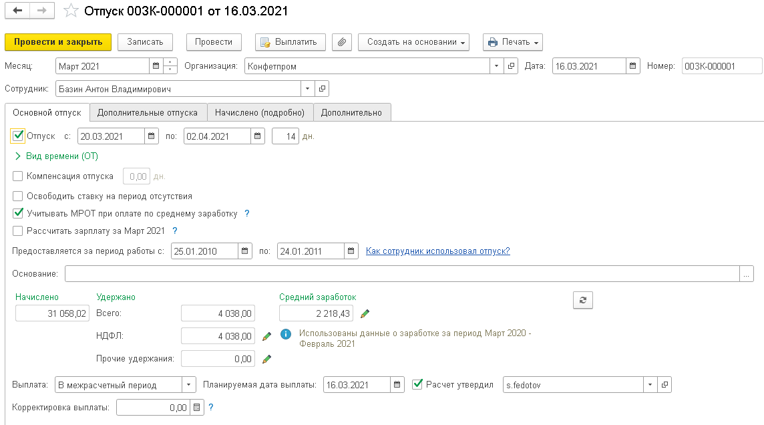This screenshot has width=764, height=425.
Task: Enable Компенсация отпуска checkbox
Action: pyautogui.click(x=18, y=176)
